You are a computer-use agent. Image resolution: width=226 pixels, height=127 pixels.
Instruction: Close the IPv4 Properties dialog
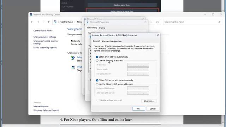point(158,35)
